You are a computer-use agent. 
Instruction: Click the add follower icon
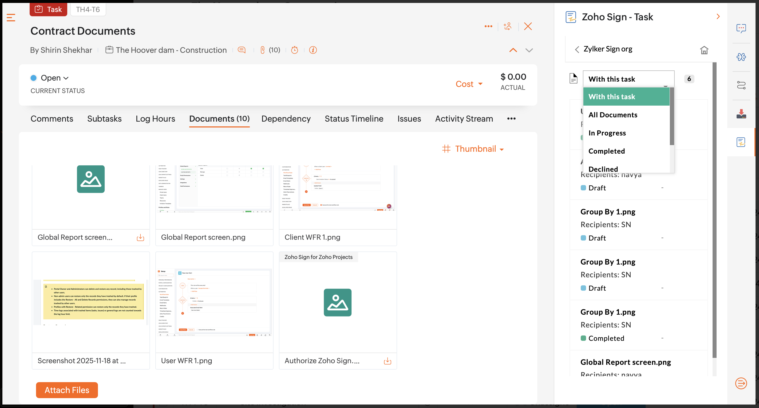tap(508, 26)
